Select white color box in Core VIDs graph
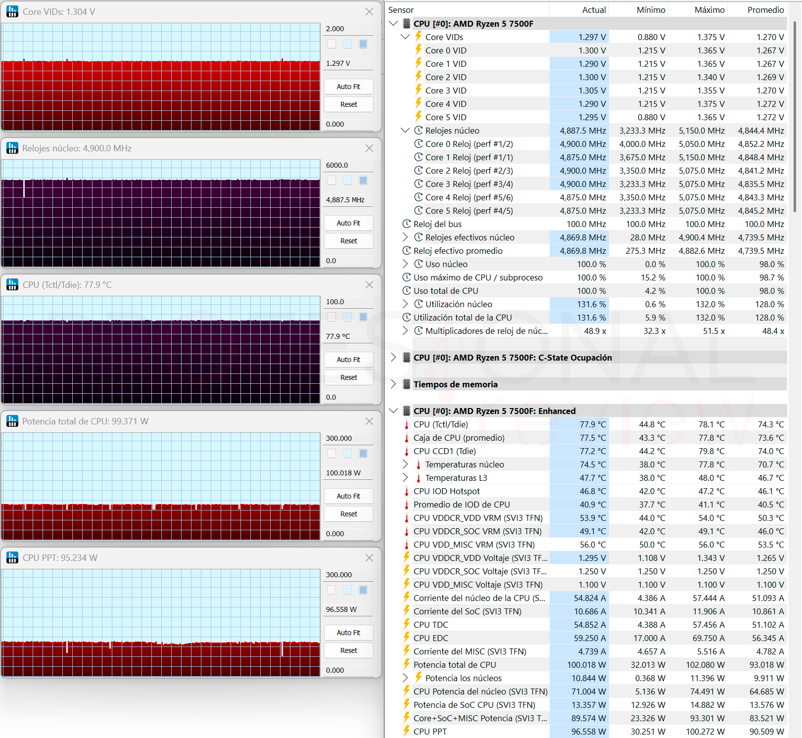 point(331,44)
